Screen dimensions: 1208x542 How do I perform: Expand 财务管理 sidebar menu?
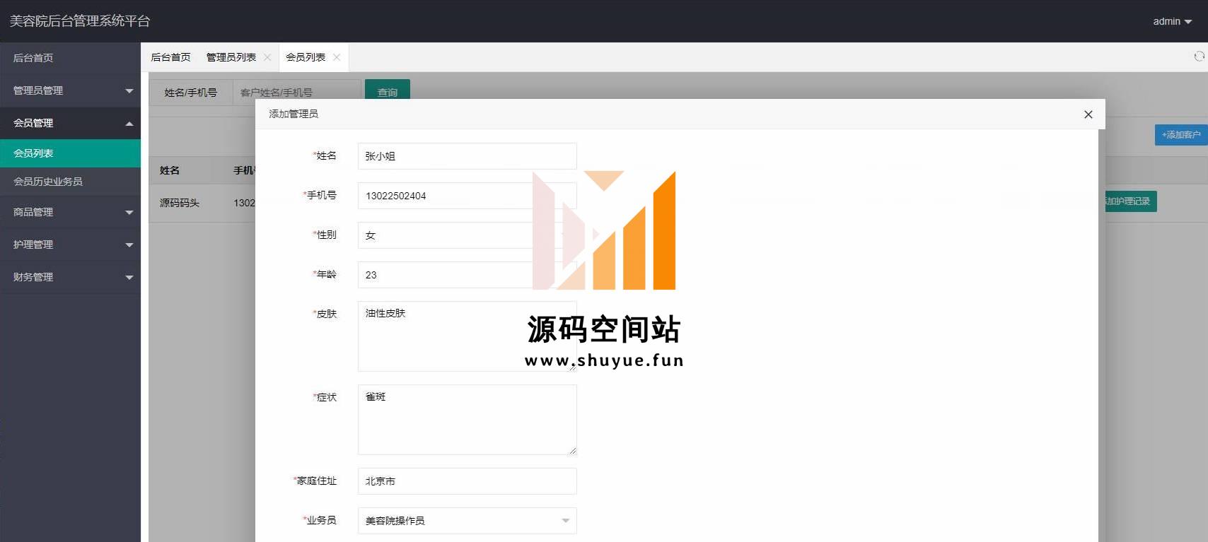pos(70,277)
